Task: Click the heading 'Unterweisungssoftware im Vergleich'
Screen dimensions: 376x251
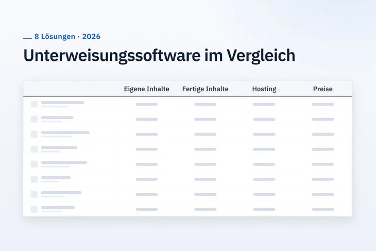Action: [159, 56]
